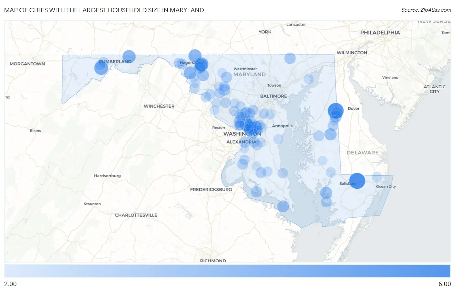Click the 2.00 legend minimum value
The width and height of the screenshot is (455, 291).
tap(10, 284)
